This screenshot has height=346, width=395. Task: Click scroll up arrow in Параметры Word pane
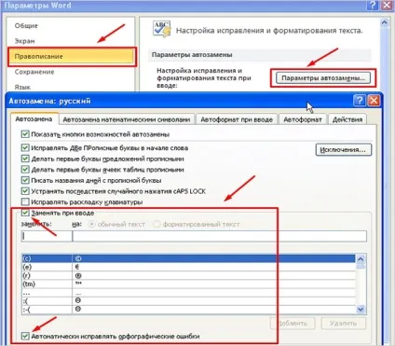tap(384, 22)
